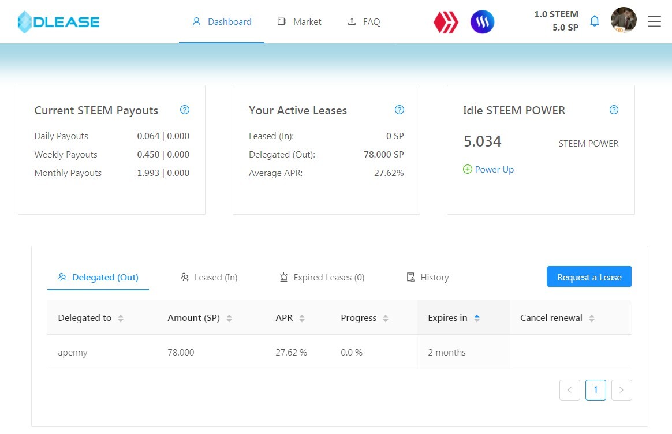Open the notifications bell

tap(595, 21)
